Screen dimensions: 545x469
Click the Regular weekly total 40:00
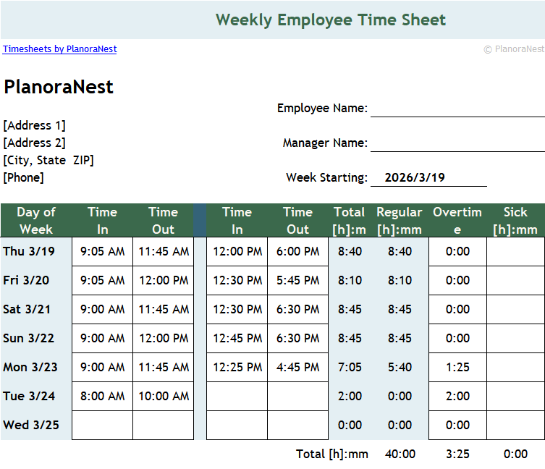(400, 454)
